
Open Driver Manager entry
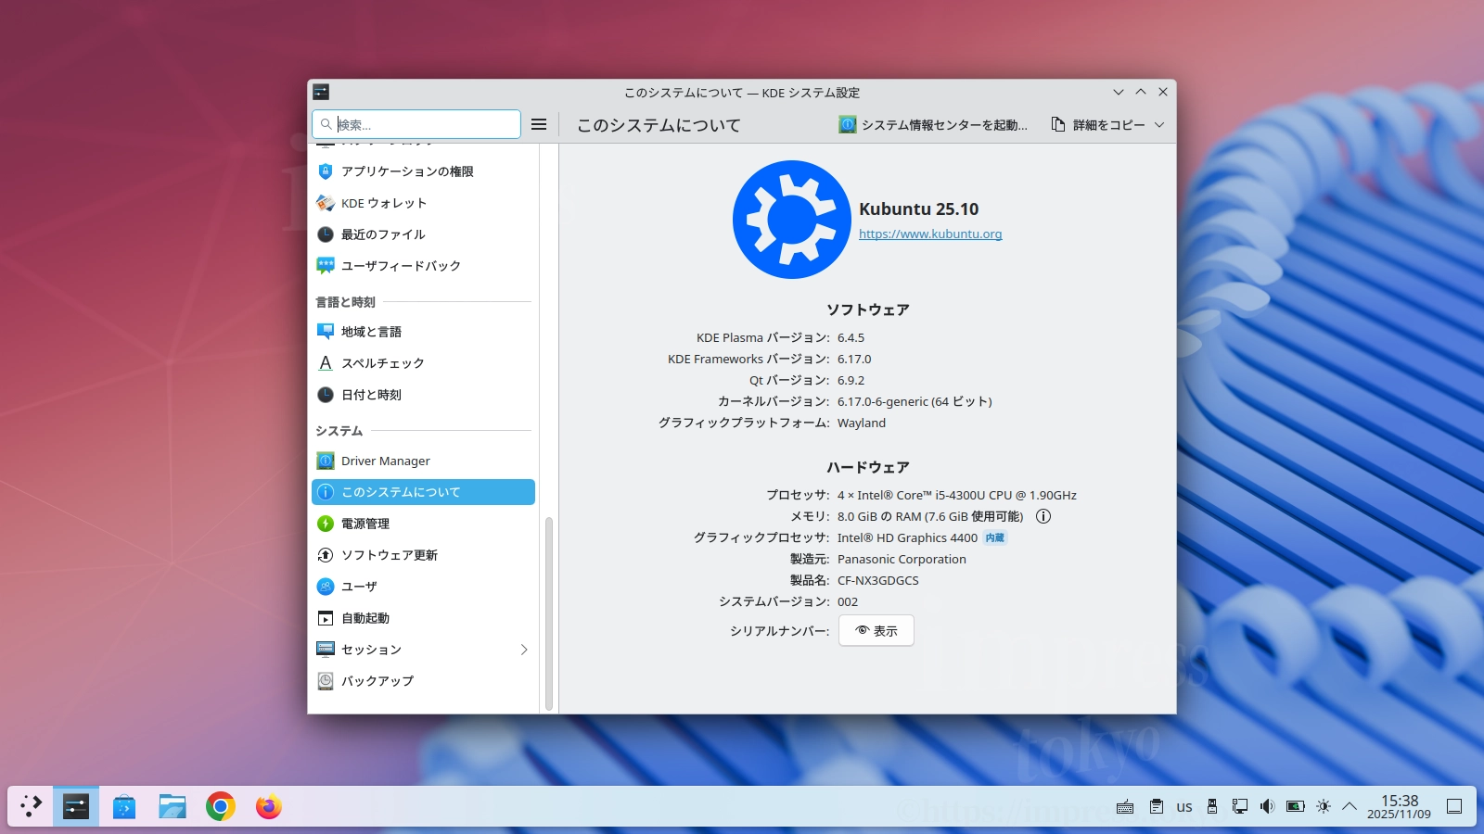[423, 461]
